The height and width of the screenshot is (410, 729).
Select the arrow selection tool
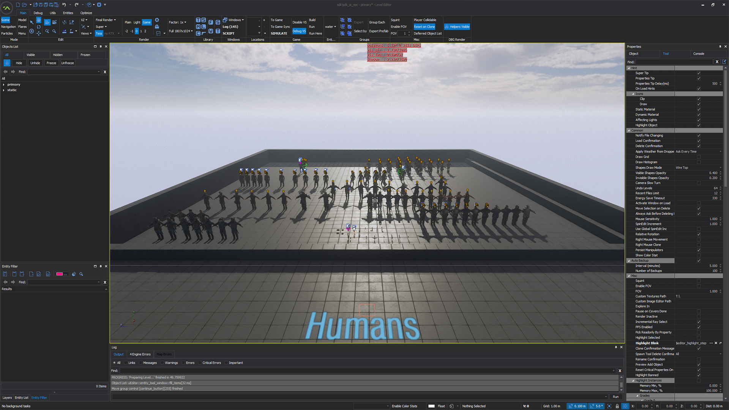pos(32,22)
